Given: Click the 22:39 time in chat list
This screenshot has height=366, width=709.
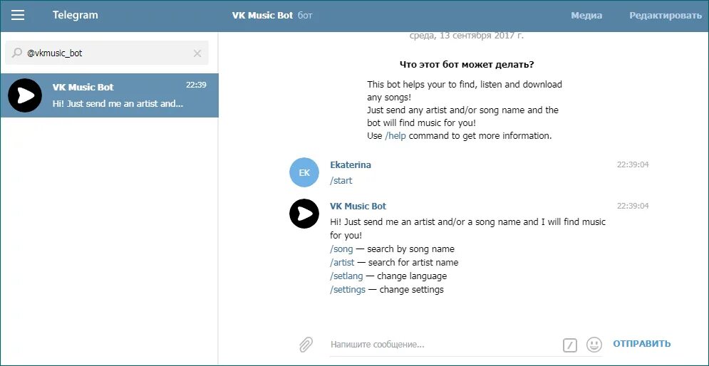Looking at the screenshot, I should 196,85.
